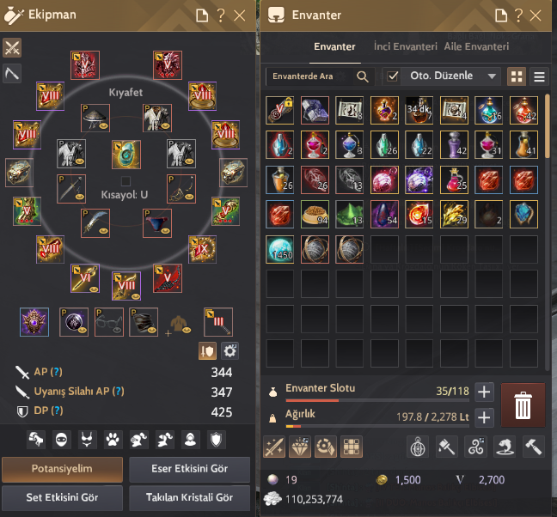
Task: Select the pickaxe life gear icon
Action: coord(12,74)
